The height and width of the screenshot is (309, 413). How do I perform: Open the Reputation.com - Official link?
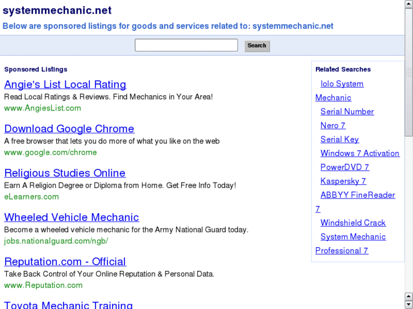65,261
